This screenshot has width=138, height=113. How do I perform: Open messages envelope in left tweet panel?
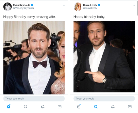pos(60,107)
